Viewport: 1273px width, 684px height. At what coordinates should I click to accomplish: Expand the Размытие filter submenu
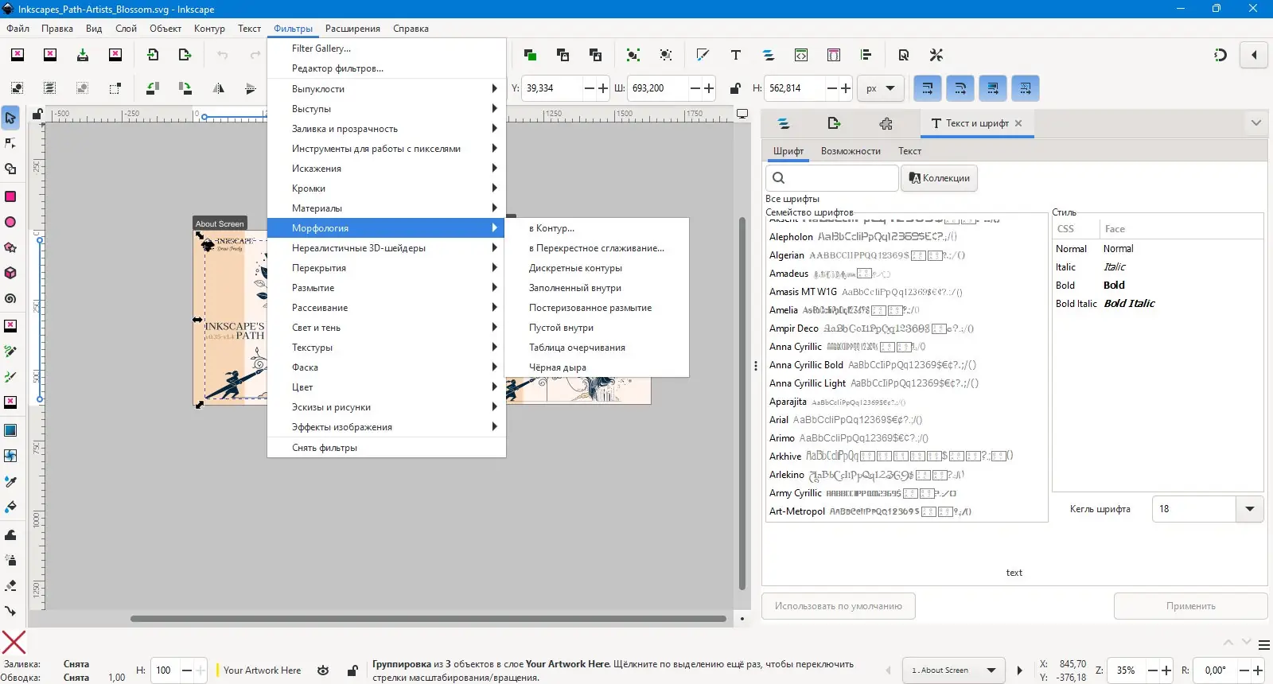pos(387,288)
